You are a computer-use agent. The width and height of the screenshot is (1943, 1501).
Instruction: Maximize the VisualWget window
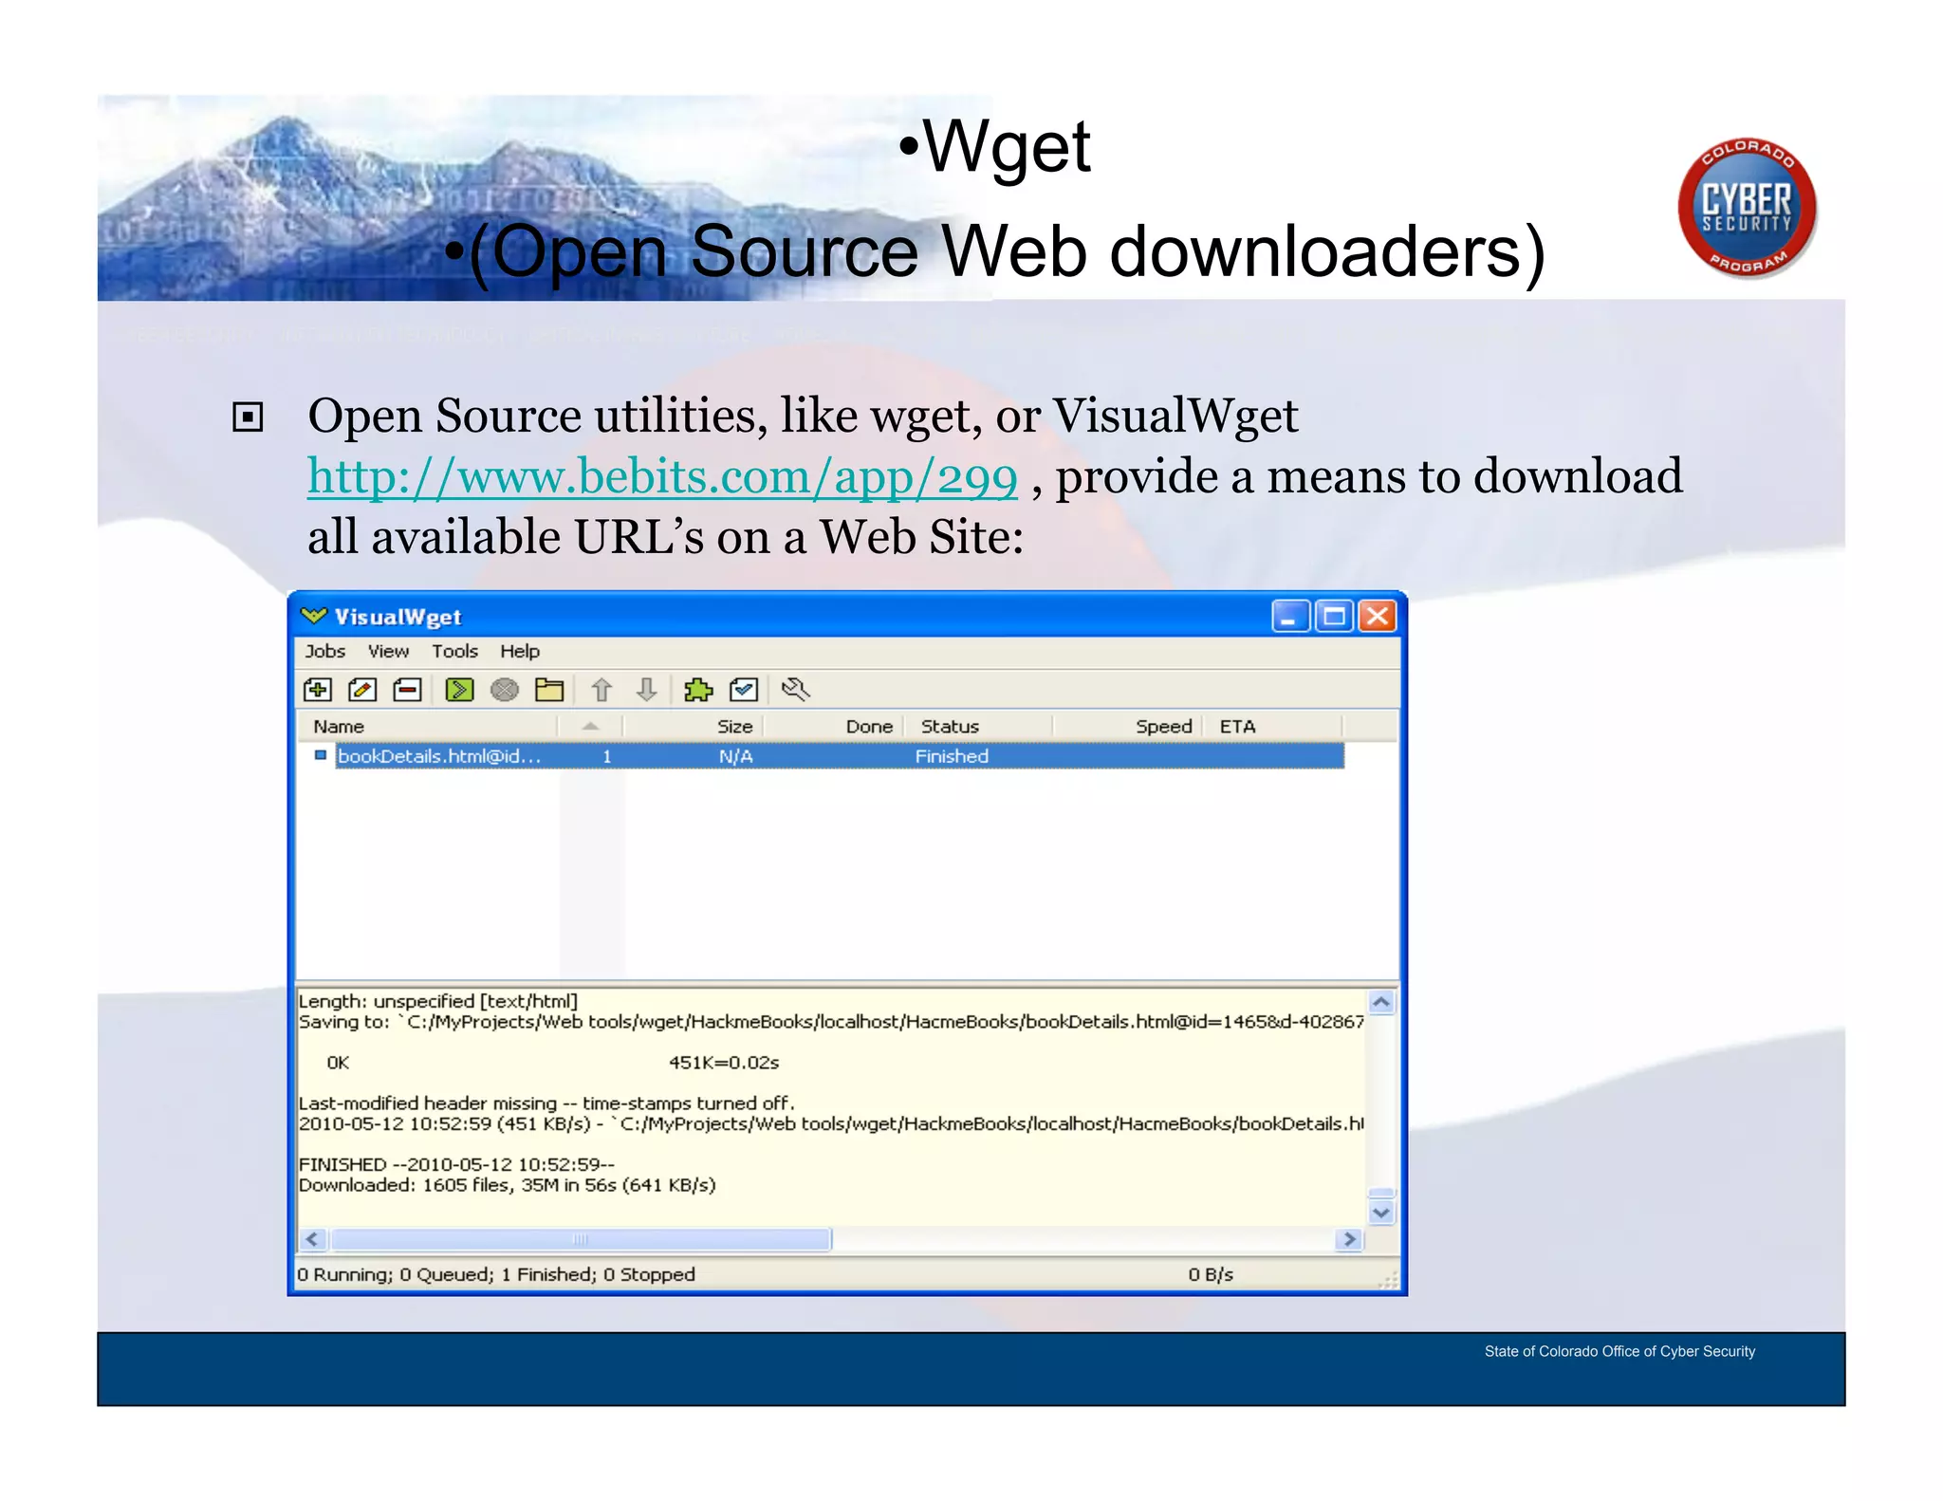1334,617
